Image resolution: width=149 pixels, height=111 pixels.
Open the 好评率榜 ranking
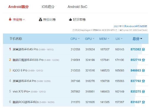(x=79, y=20)
